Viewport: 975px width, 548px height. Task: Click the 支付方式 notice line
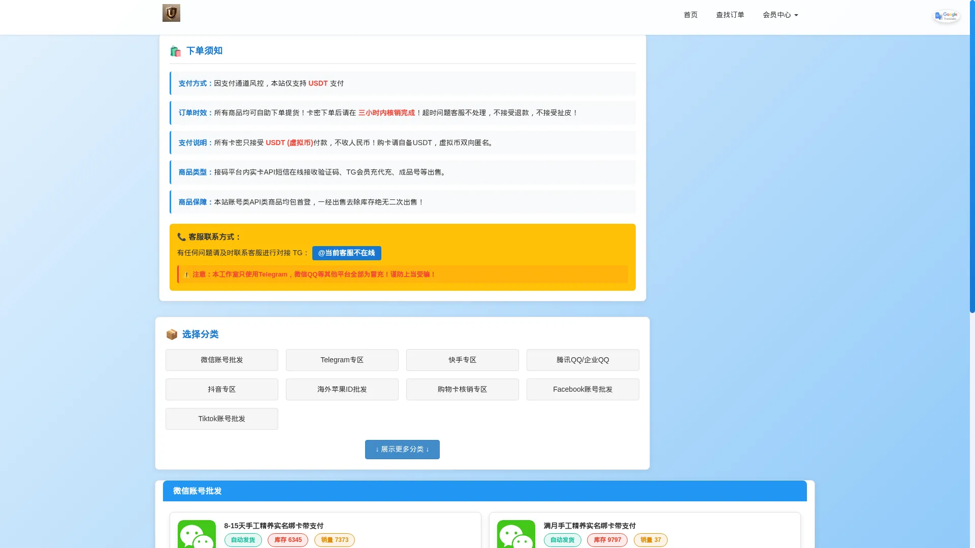click(x=403, y=83)
